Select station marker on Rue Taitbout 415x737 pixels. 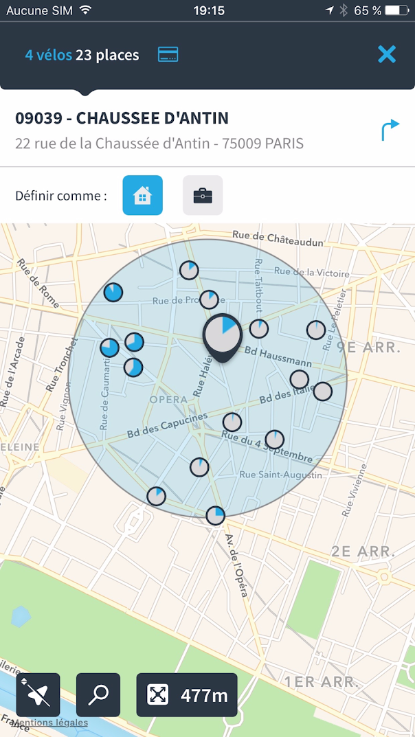coord(259,329)
